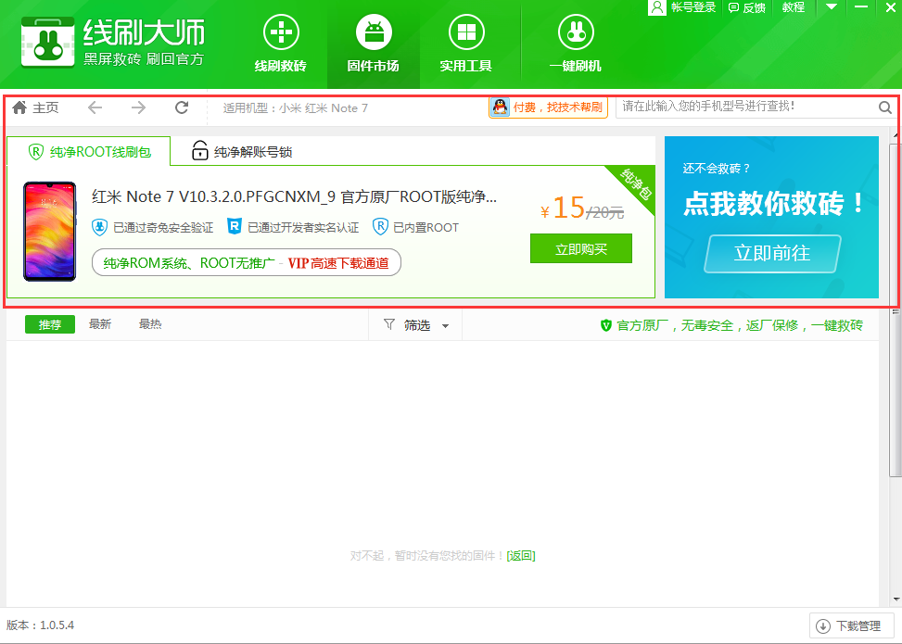Click the 已内置ROOT badge

coord(416,227)
